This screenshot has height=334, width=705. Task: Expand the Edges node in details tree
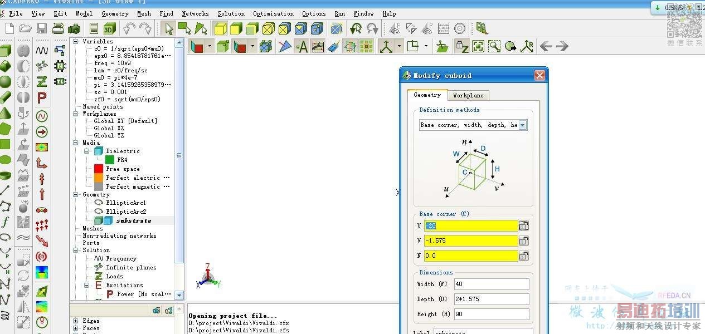pos(75,321)
